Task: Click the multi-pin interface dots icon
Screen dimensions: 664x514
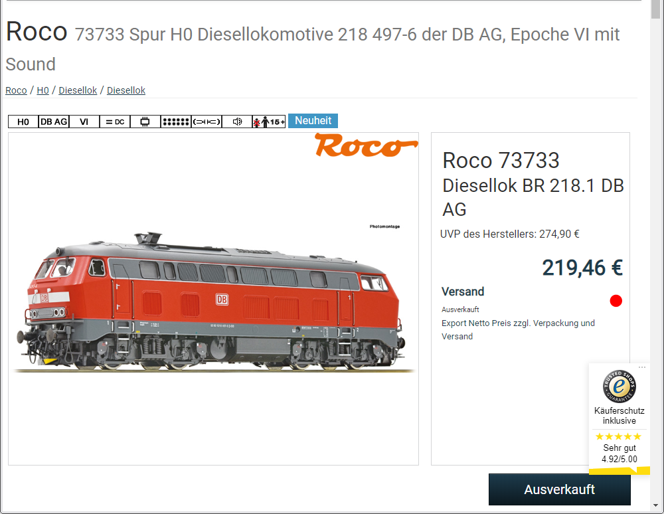Action: [x=176, y=122]
